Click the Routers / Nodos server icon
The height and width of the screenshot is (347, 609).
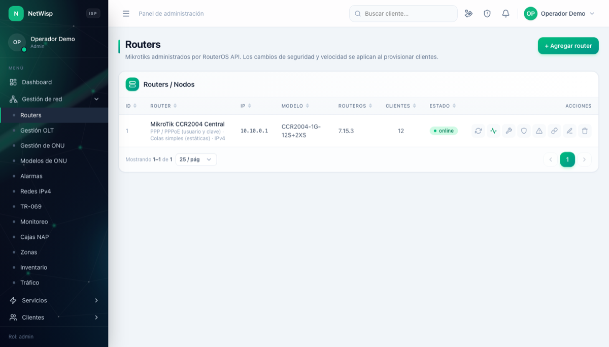point(132,84)
